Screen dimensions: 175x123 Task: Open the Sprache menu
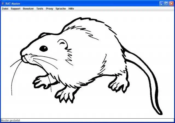[x=61, y=9]
